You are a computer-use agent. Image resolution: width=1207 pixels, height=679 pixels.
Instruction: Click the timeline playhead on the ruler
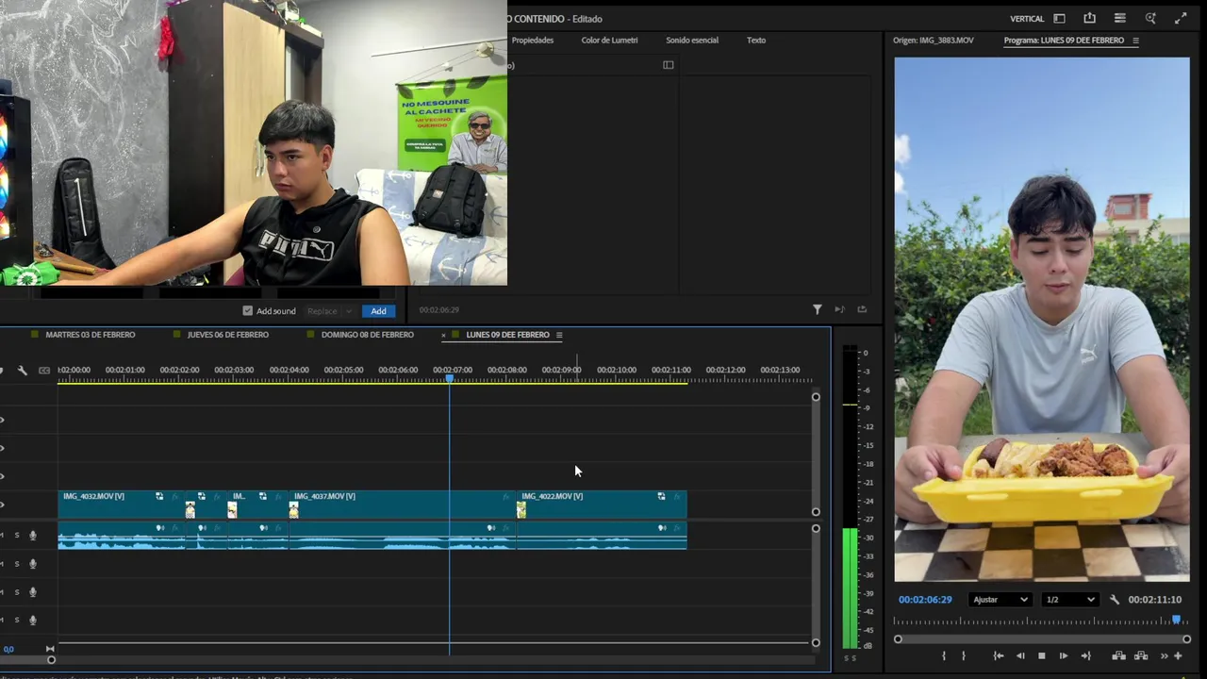450,378
